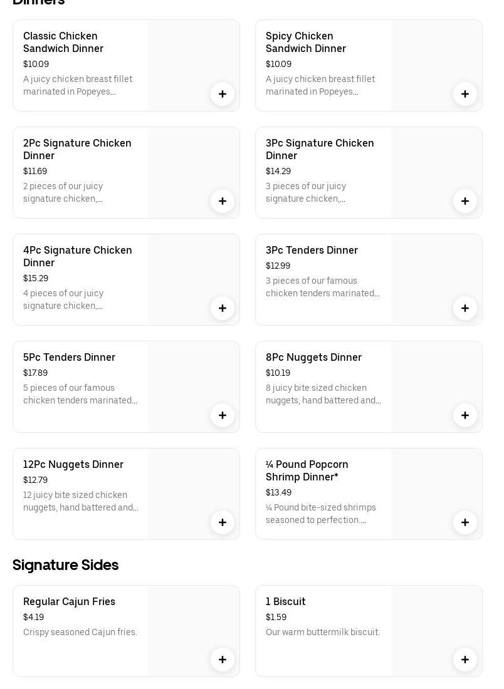Tap the plus on 5Pc Tenders Dinner
This screenshot has width=504, height=689.
click(223, 415)
